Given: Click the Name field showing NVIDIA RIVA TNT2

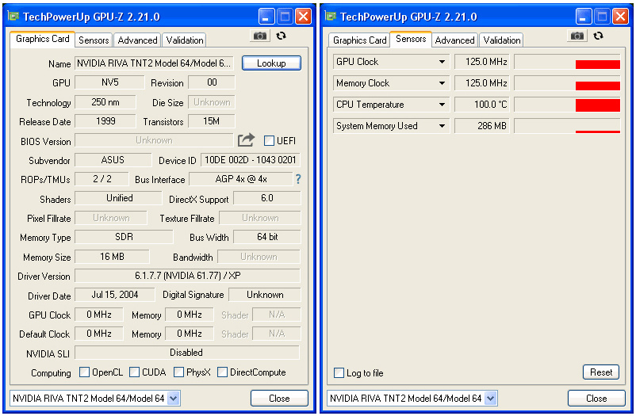Looking at the screenshot, I should [x=154, y=63].
